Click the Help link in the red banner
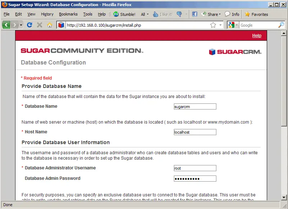The image size is (288, 209). [257, 36]
